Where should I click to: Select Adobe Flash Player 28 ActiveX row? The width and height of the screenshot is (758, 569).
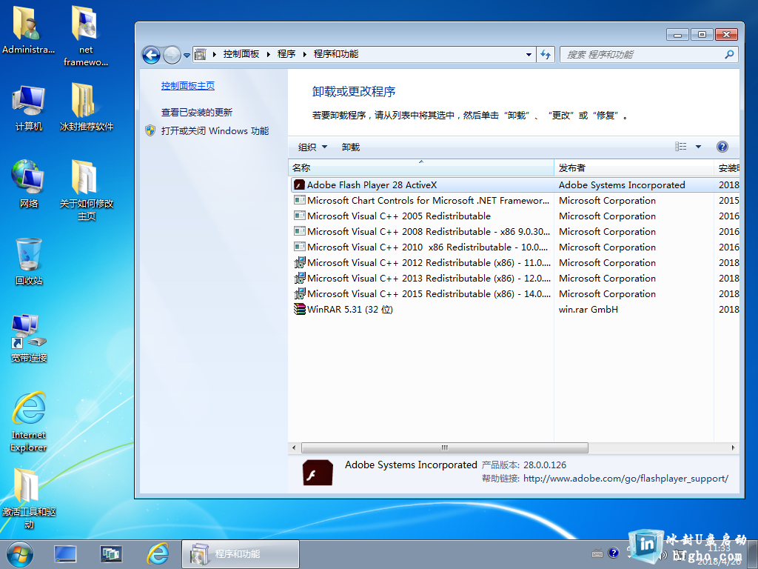pos(515,184)
